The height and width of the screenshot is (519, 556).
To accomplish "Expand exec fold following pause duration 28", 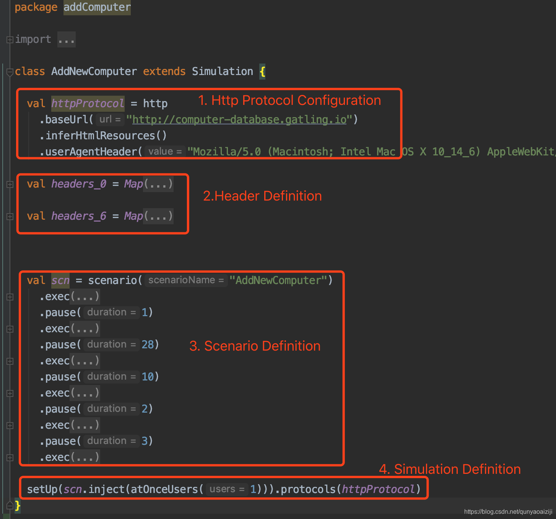I will tap(10, 361).
